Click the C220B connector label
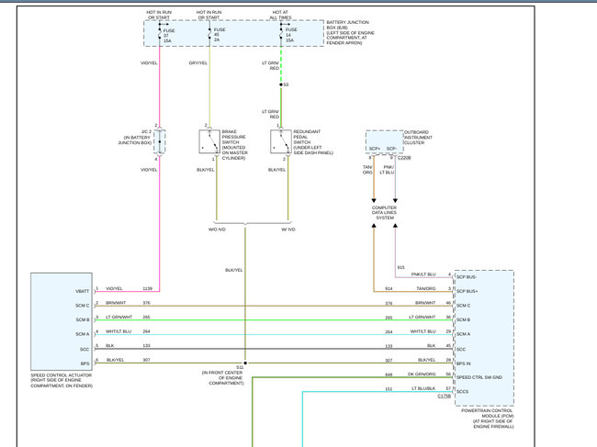The height and width of the screenshot is (447, 597). coord(404,158)
